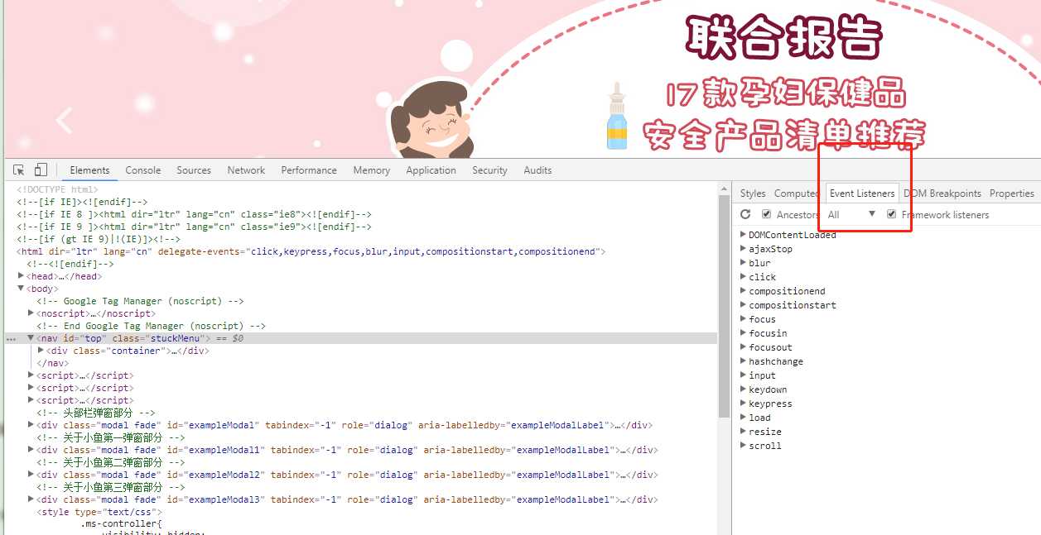The height and width of the screenshot is (535, 1041).
Task: Switch to the Elements tab
Action: point(89,170)
